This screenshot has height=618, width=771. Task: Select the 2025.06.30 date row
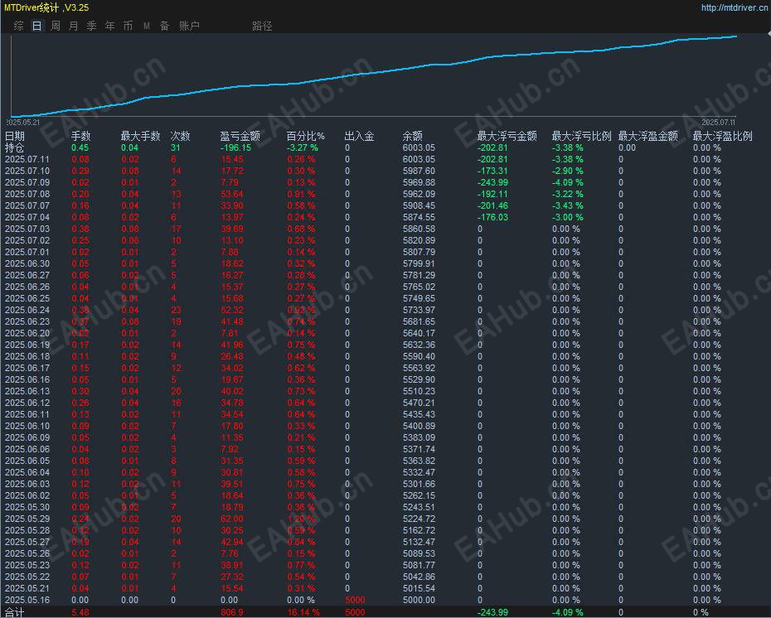27,263
